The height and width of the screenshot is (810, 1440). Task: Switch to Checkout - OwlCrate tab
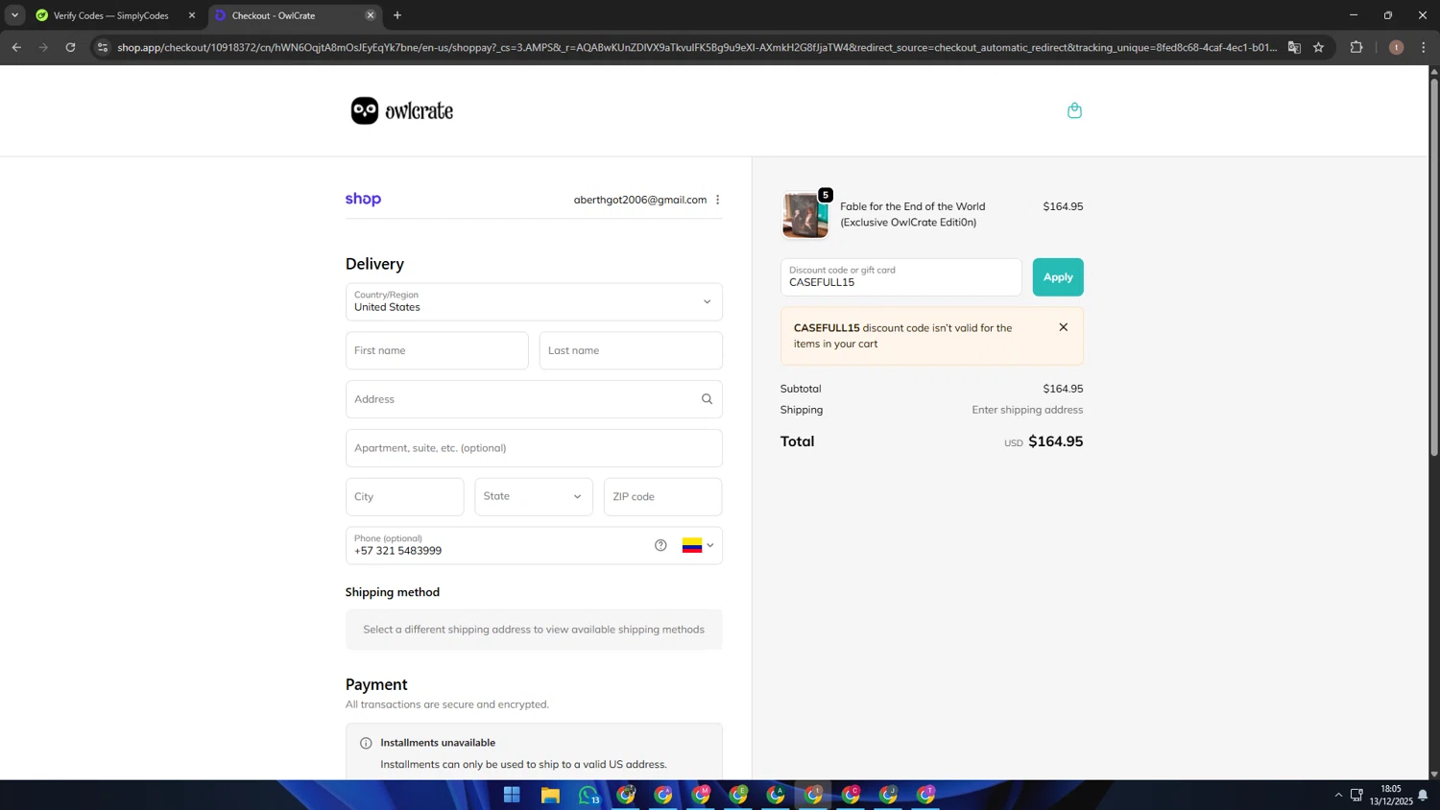(293, 15)
